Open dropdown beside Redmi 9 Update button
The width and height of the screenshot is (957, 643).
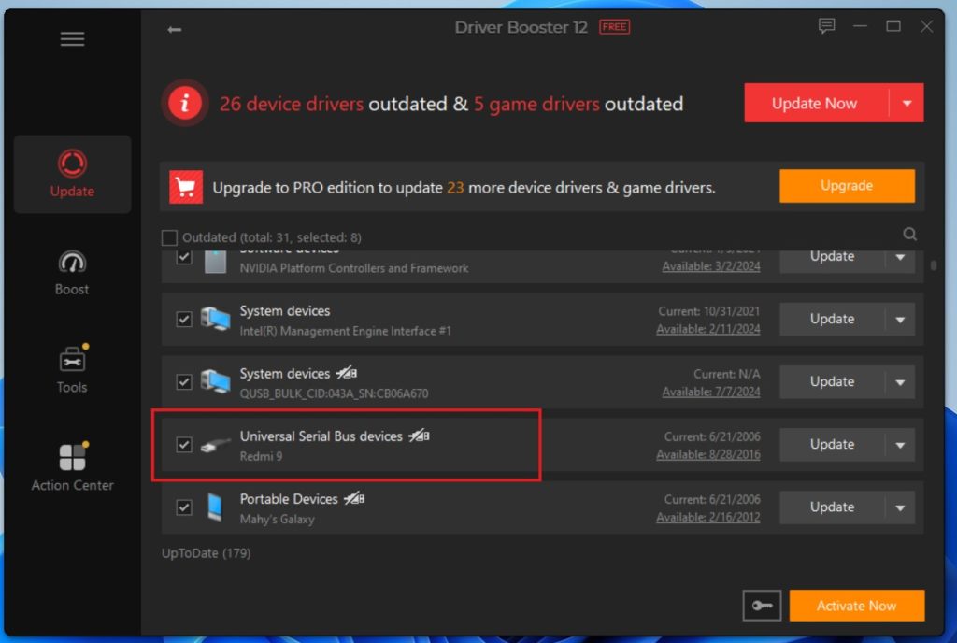pyautogui.click(x=900, y=446)
